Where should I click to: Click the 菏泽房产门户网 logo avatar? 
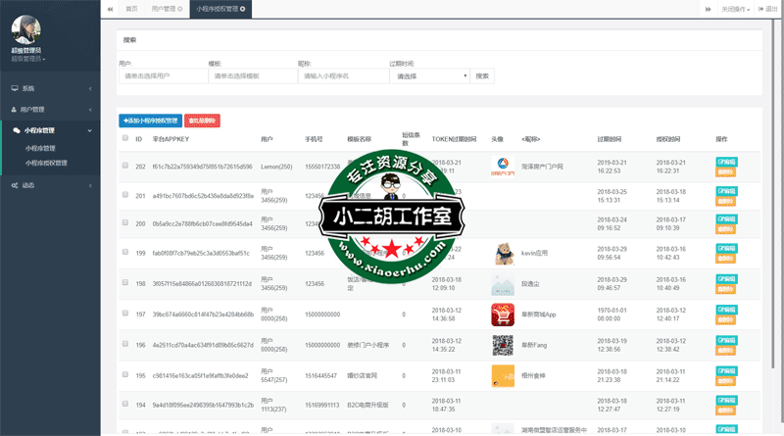tap(501, 166)
